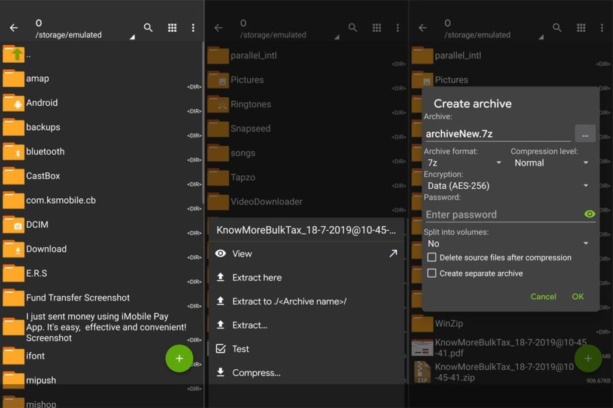Toggle password visibility with the eye icon
613x408 pixels.
coord(589,214)
